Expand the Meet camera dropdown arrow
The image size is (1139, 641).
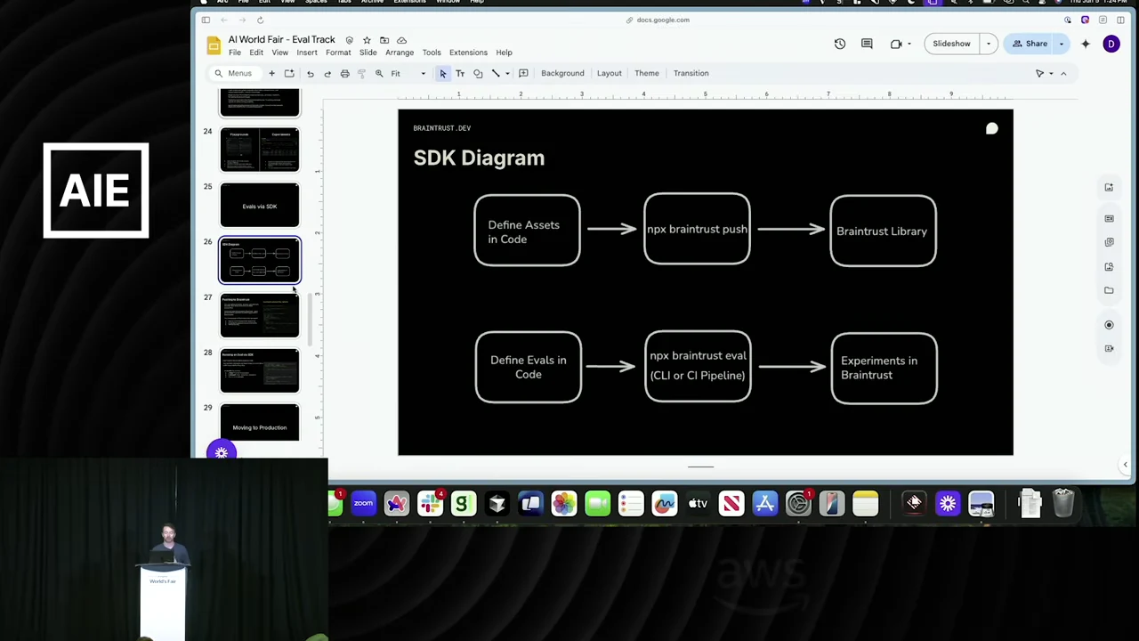[x=910, y=44]
